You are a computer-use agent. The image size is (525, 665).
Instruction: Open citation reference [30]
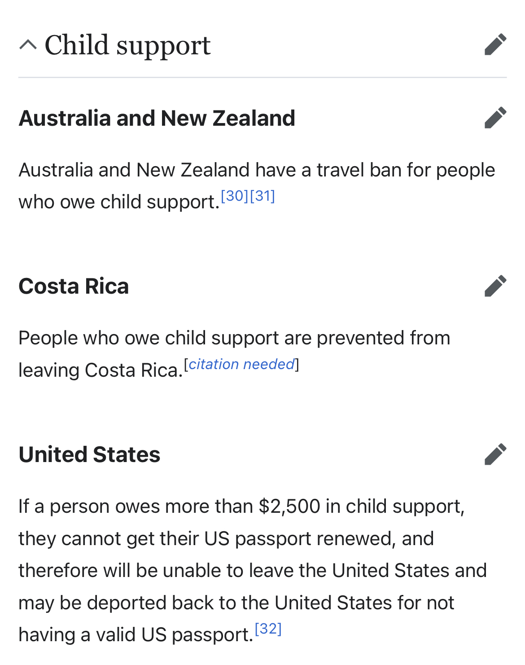235,196
